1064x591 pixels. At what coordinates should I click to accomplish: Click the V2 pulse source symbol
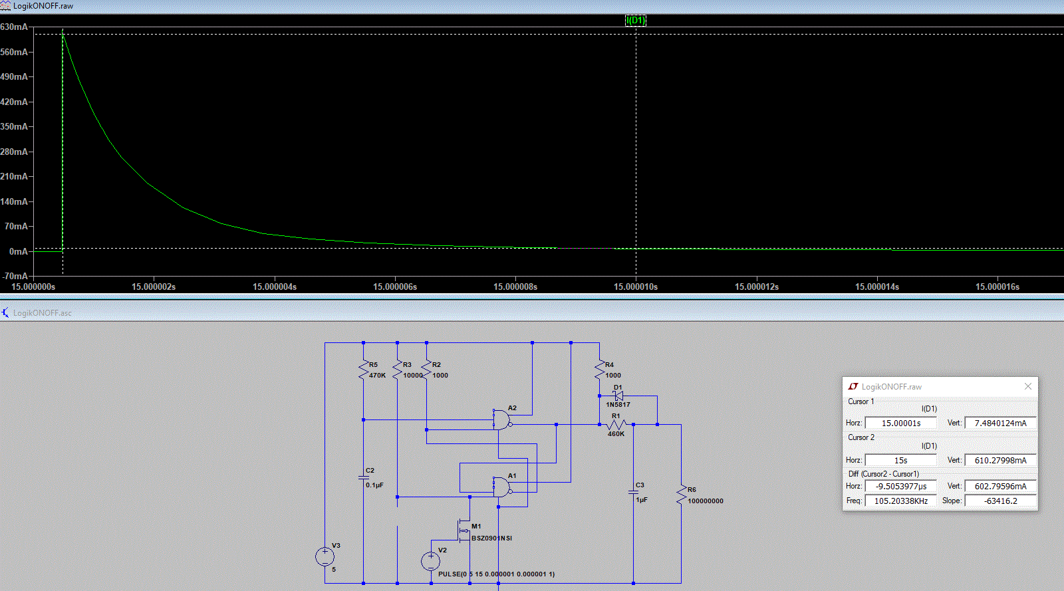point(430,561)
